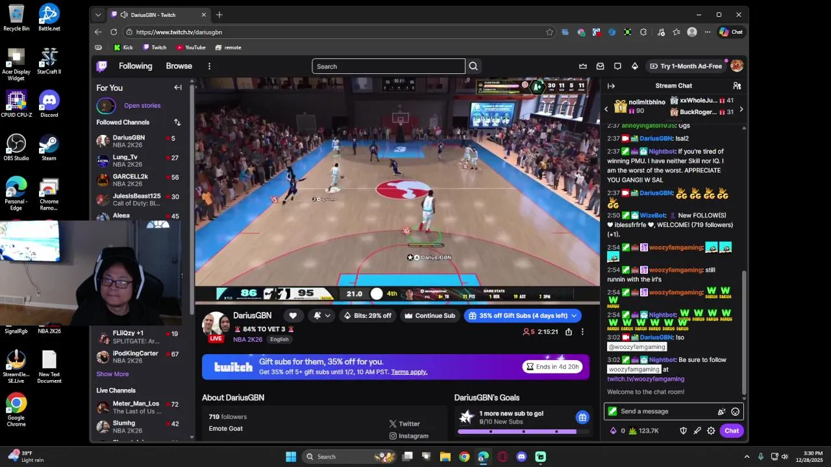
Task: Click NBA 2K26 category link under title
Action: coord(247,340)
